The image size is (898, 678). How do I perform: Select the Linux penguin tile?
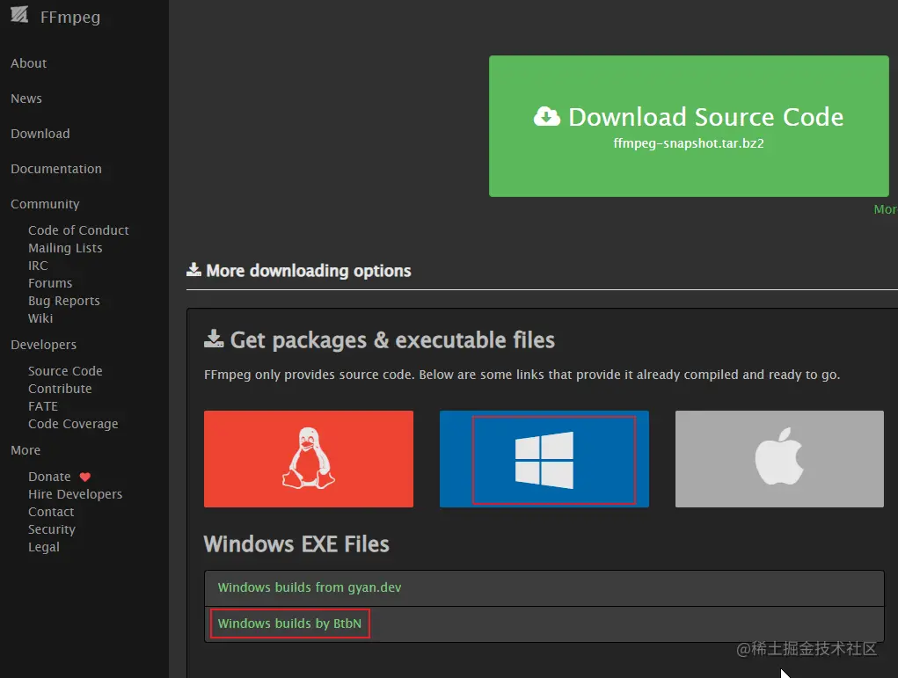point(309,459)
